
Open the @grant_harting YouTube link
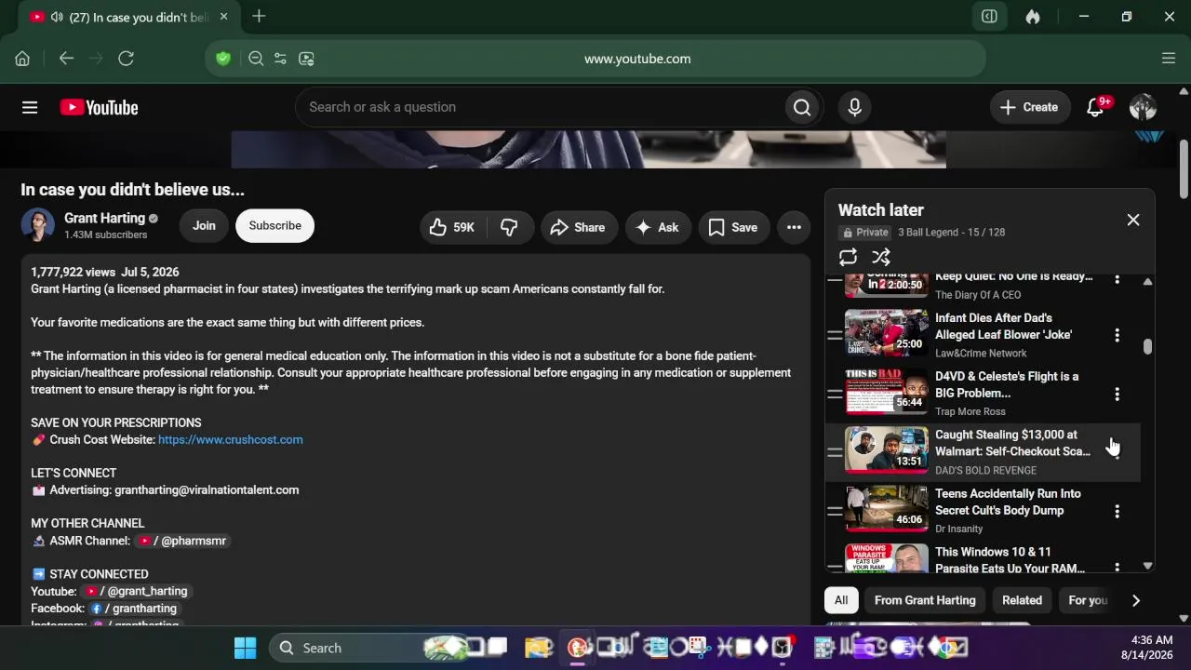pos(136,591)
